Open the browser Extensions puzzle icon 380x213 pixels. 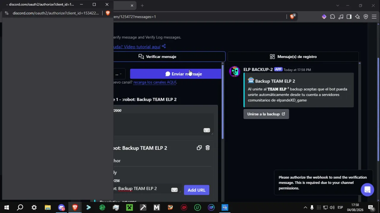click(332, 17)
